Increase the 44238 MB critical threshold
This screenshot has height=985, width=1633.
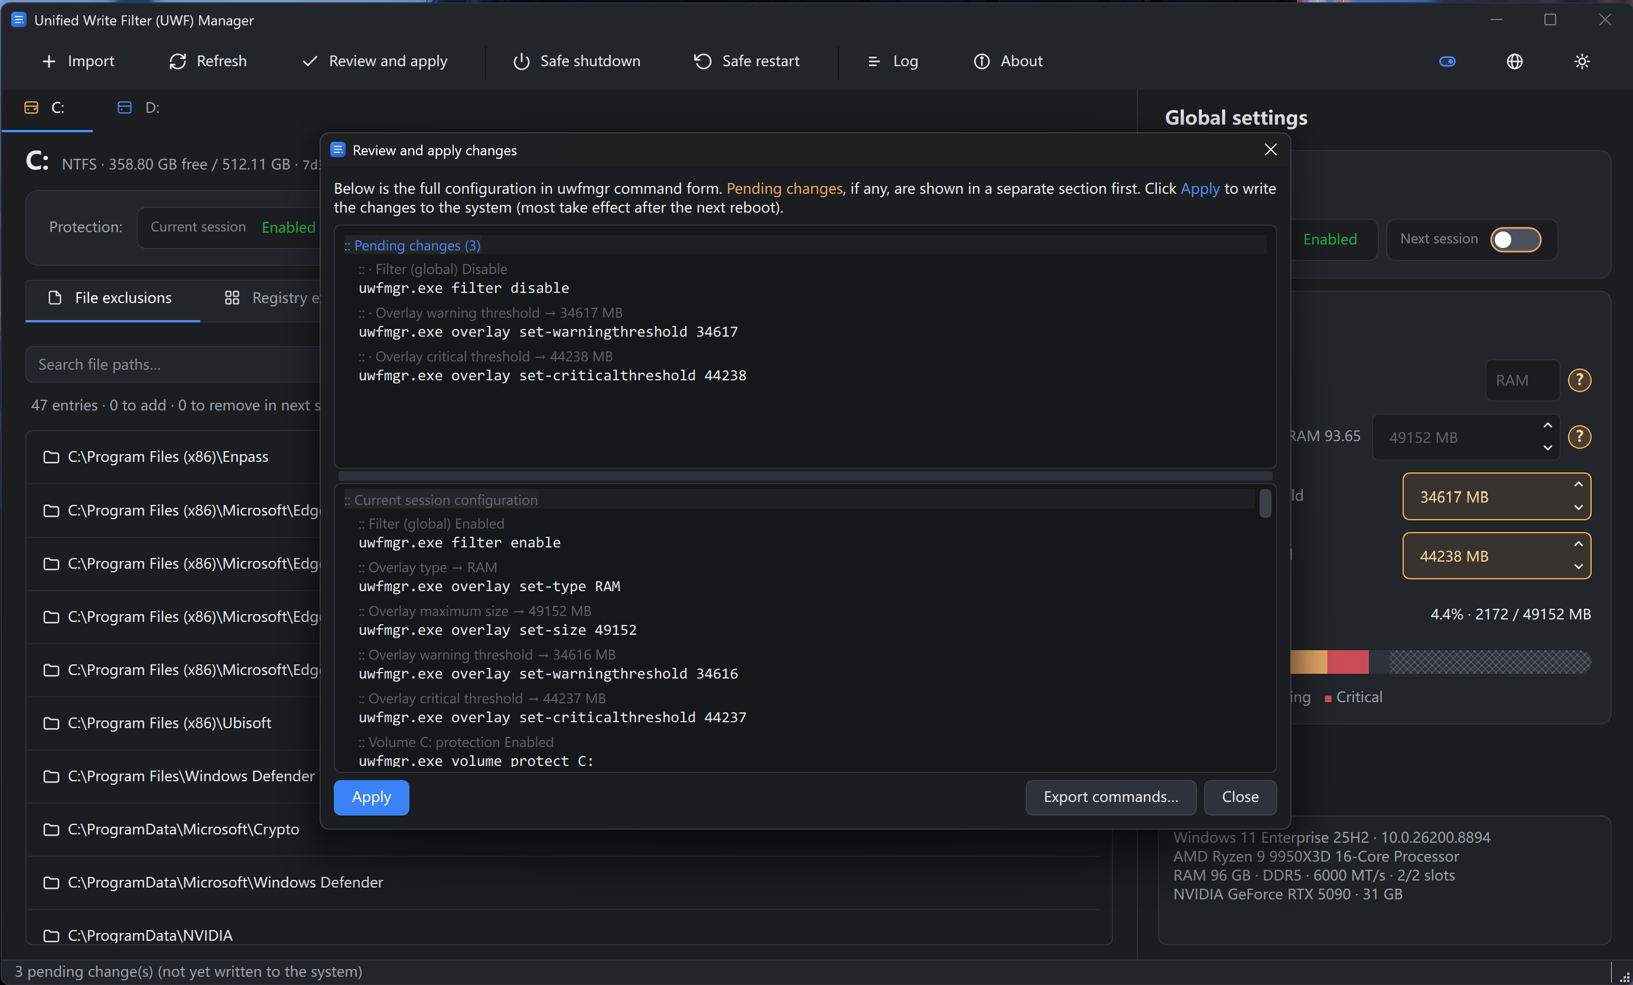tap(1578, 544)
